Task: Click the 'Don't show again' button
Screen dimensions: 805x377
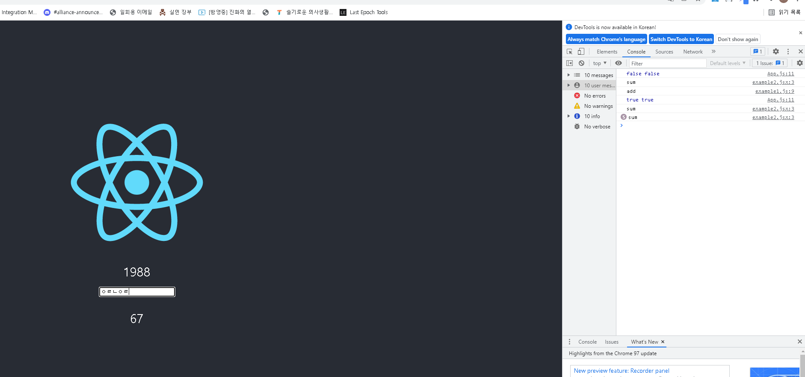Action: (738, 39)
